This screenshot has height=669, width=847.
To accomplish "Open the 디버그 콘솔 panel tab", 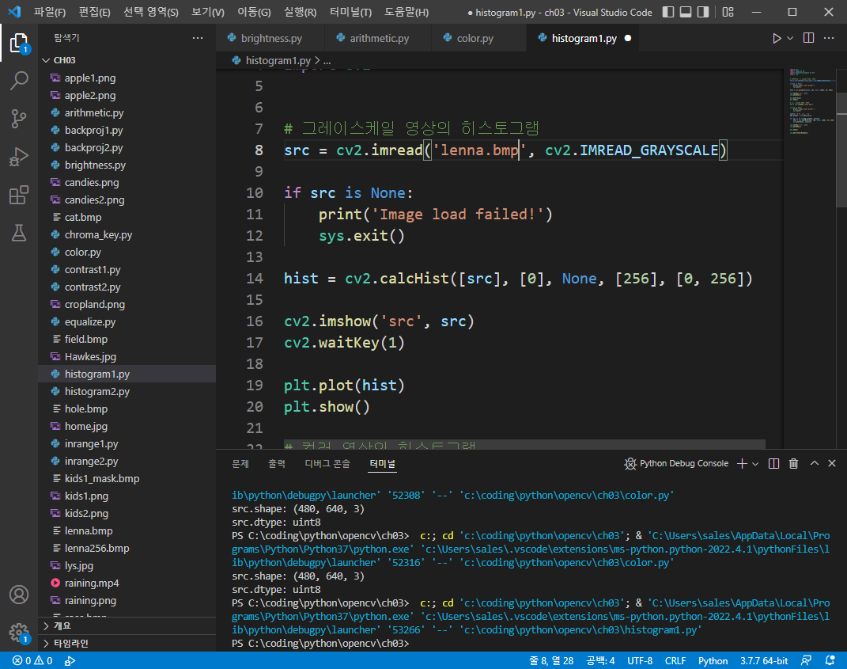I will pos(327,464).
